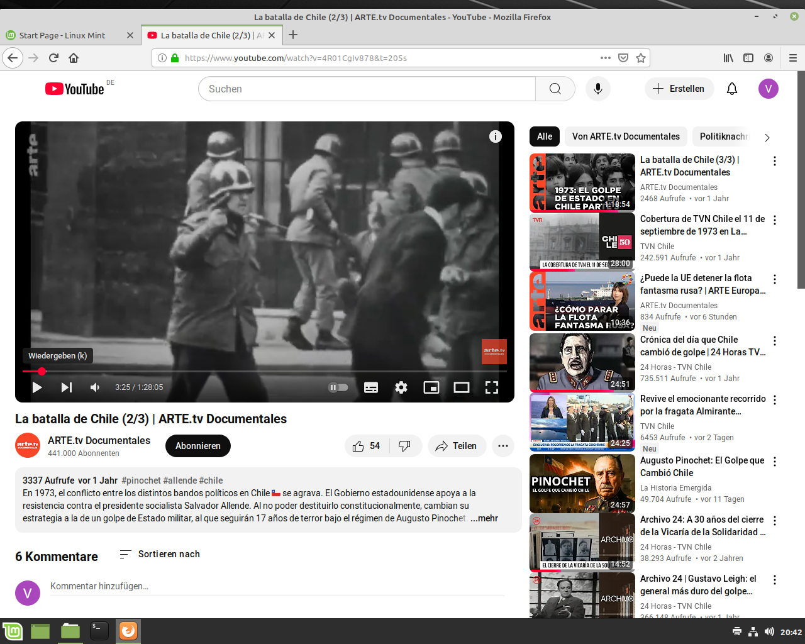This screenshot has width=805, height=644.
Task: Open options for Cobertura de TVN video
Action: (775, 220)
